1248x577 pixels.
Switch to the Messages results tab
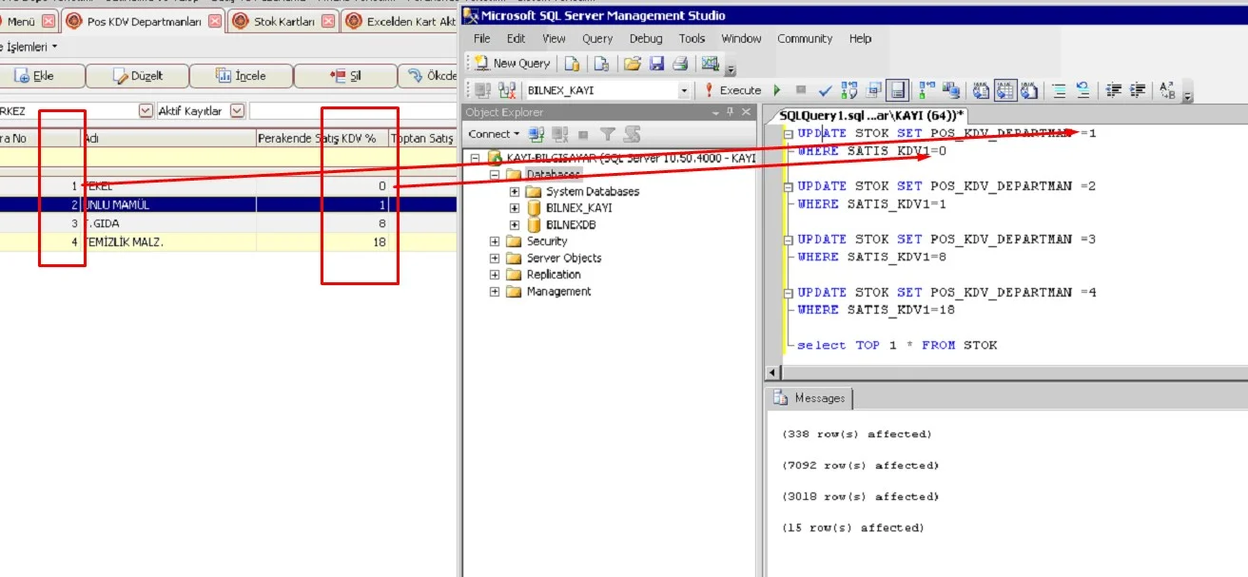coord(810,398)
